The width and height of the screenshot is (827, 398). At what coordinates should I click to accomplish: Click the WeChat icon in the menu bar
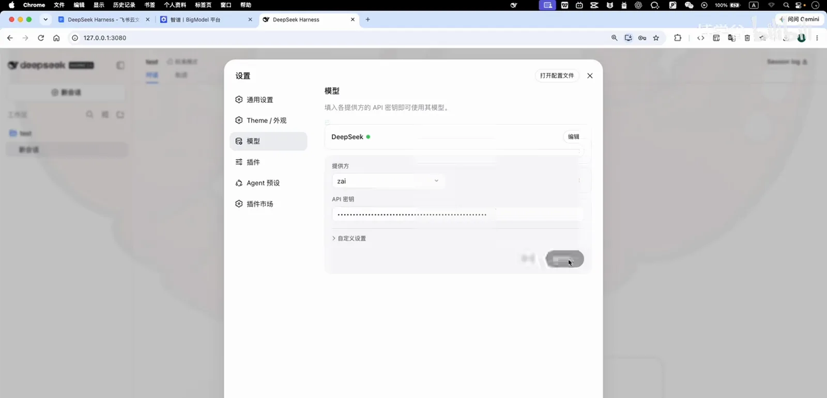(689, 5)
